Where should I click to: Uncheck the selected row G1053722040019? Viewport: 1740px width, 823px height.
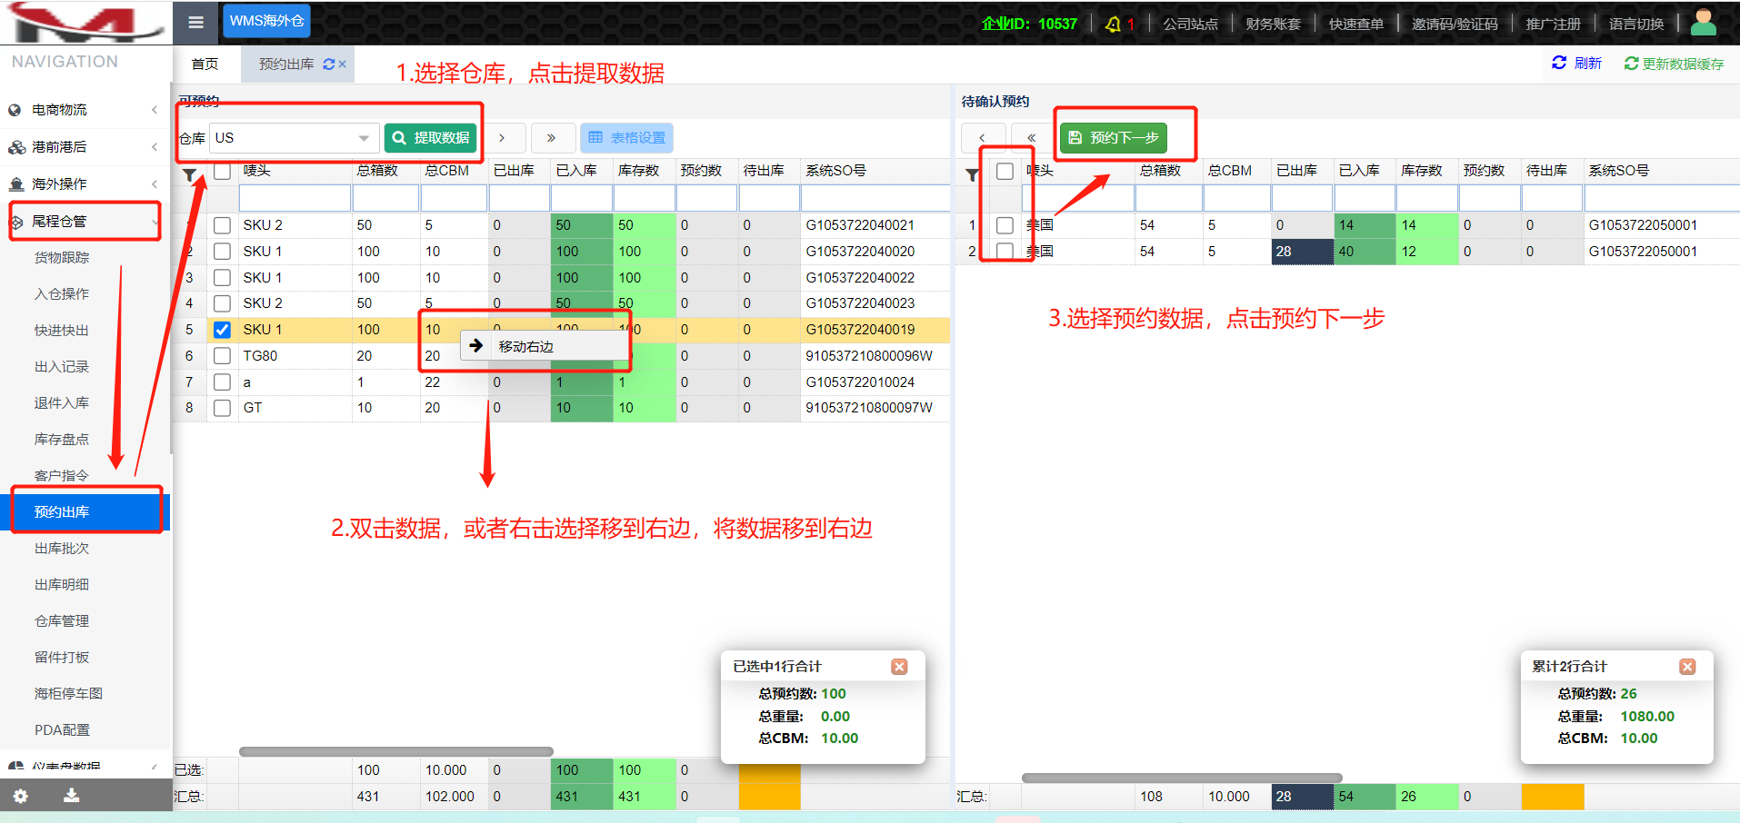(222, 330)
